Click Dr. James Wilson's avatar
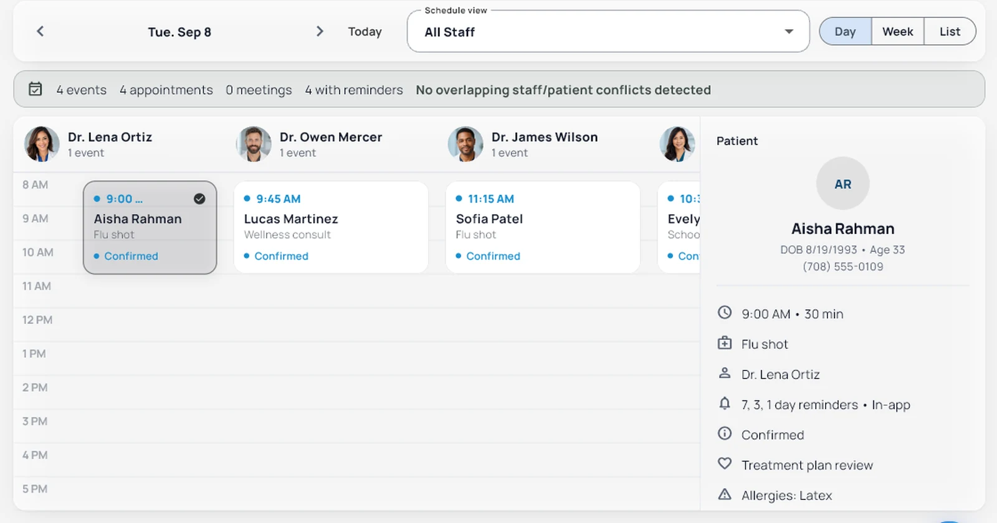This screenshot has width=997, height=523. (465, 144)
